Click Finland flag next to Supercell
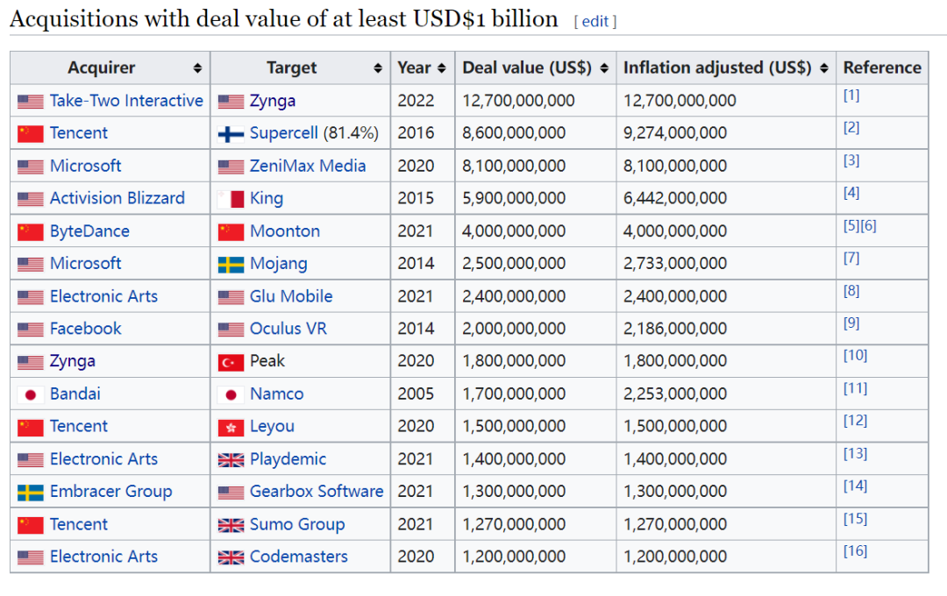Viewport: 947px width, 596px height. (231, 134)
